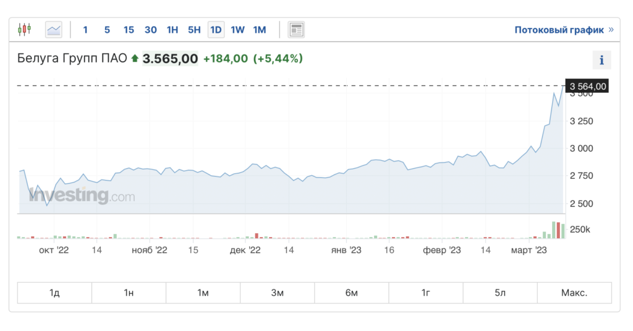
Task: Choose the 5H interval
Action: [x=194, y=30]
